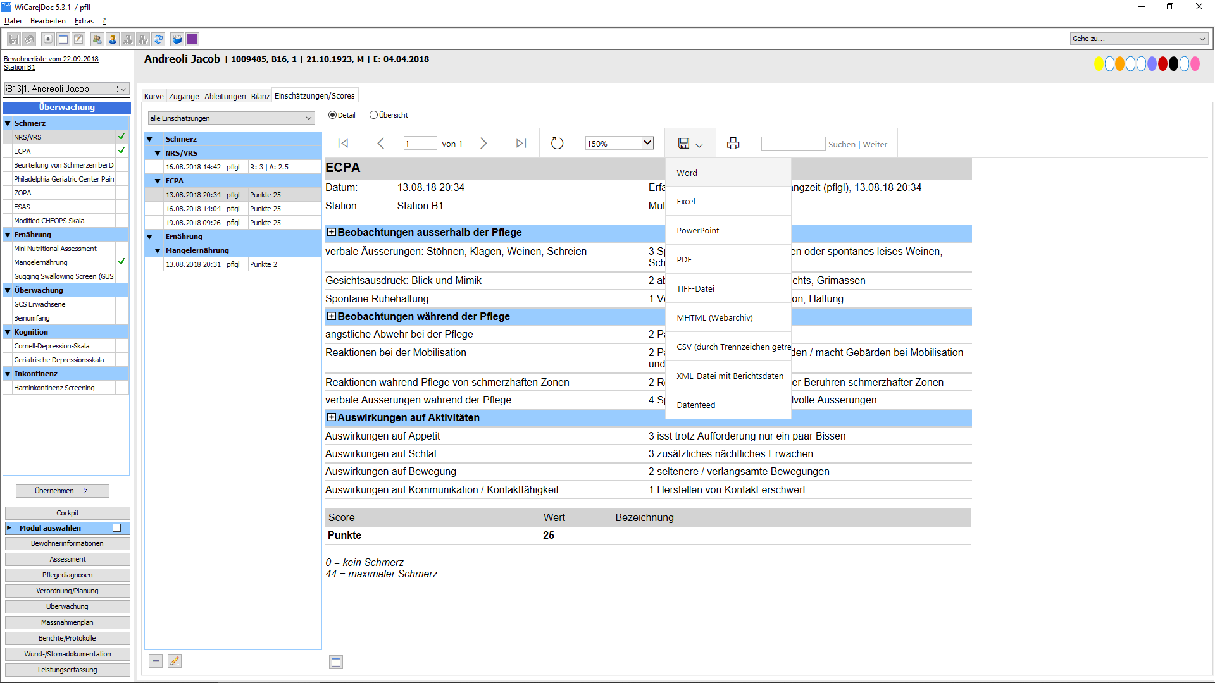
Task: Click the notepad with pencil toolbar icon
Action: click(x=78, y=39)
